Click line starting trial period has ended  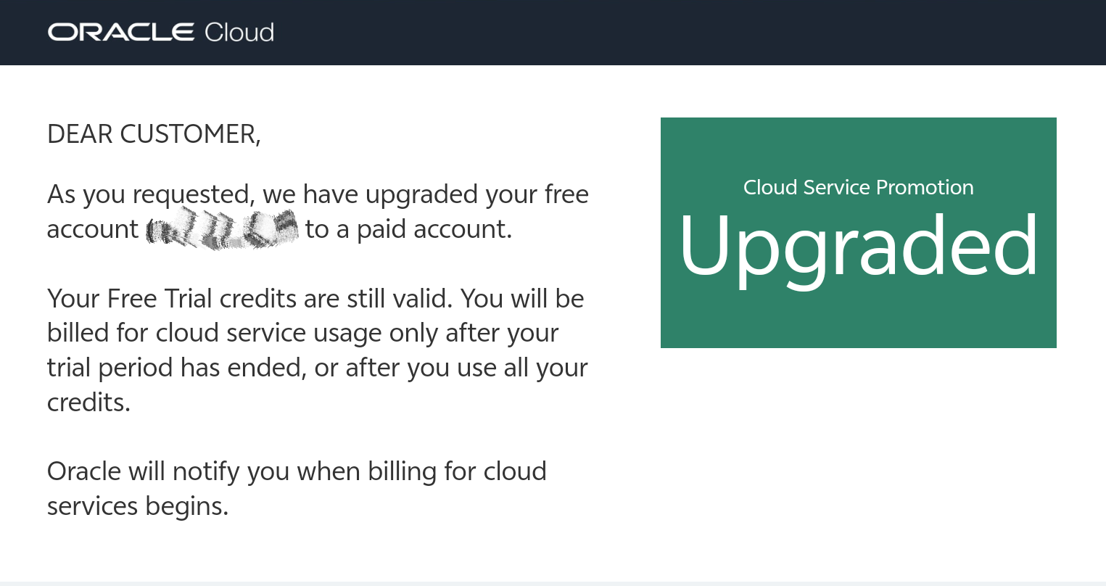(317, 368)
